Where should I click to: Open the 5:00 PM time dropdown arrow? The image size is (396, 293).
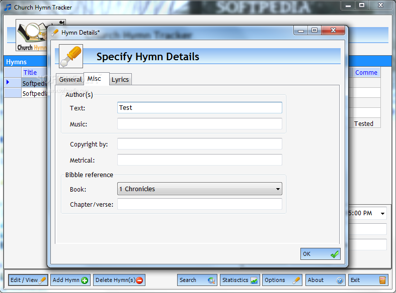(382, 213)
